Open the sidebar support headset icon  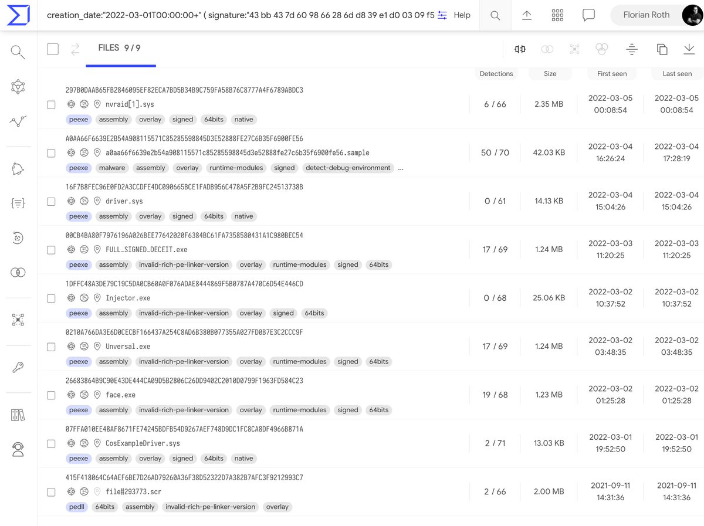[18, 449]
